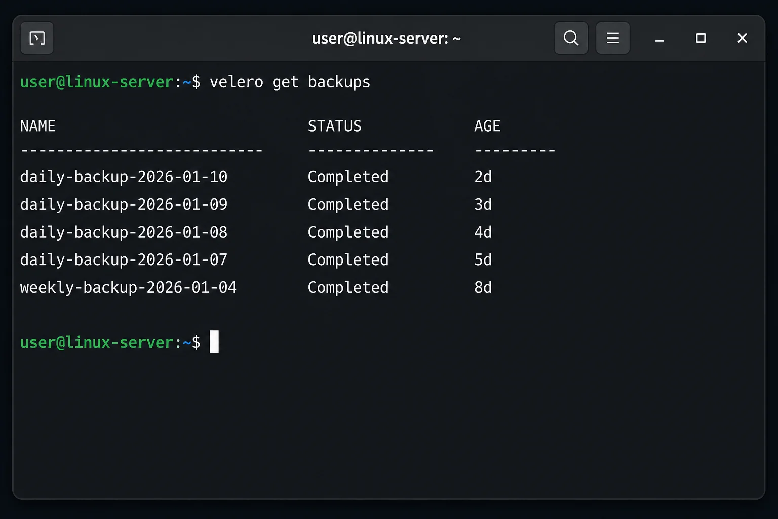Click the bottom user@linux-server prompt
The image size is (778, 519).
[110, 343]
